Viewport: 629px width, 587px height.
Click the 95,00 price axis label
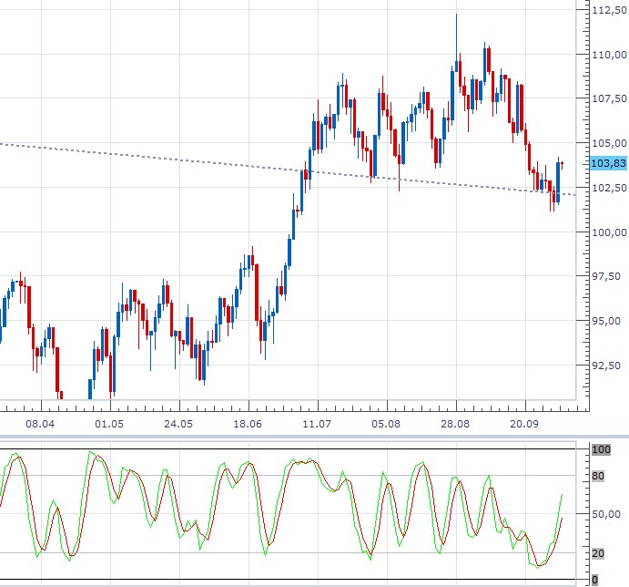606,321
